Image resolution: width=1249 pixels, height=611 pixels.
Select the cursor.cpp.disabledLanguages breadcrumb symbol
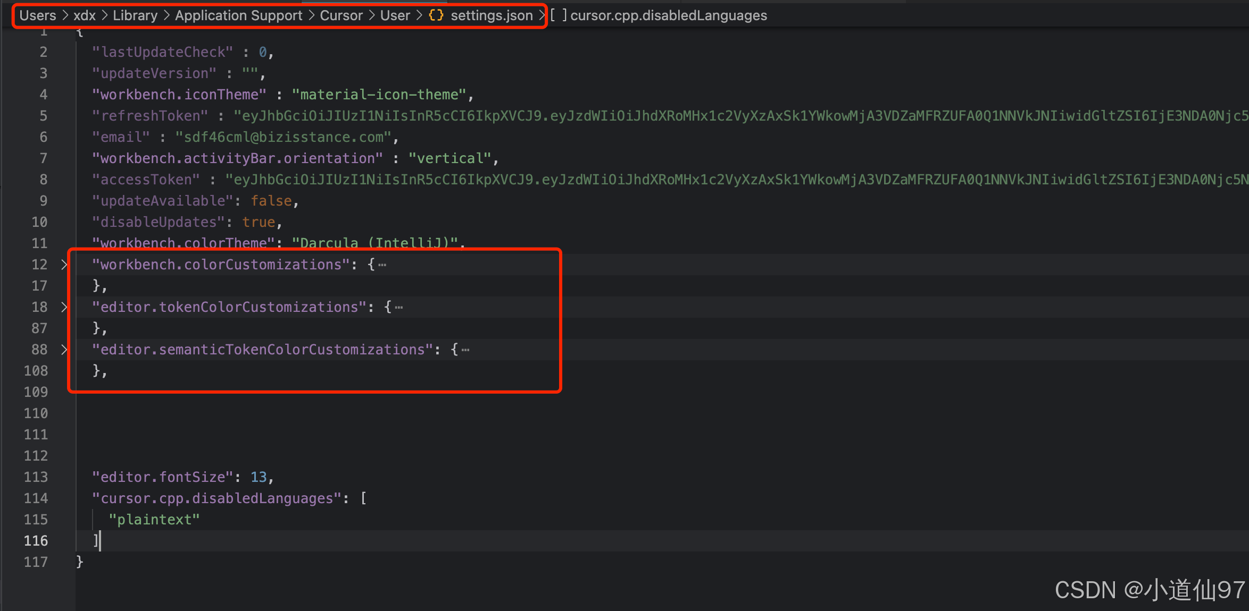[x=668, y=15]
